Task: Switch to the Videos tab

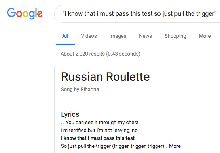Action: [89, 36]
